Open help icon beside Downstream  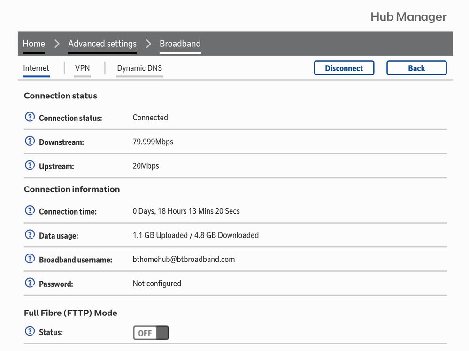[x=30, y=141]
